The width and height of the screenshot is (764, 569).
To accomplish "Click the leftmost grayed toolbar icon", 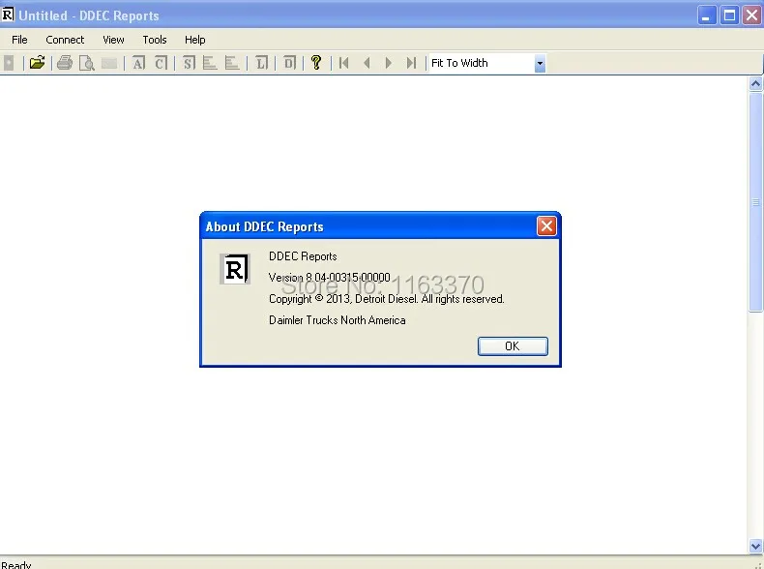I will point(9,63).
